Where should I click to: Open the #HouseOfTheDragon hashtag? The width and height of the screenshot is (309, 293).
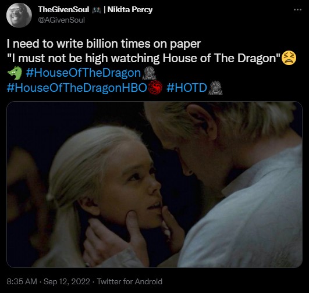click(x=83, y=73)
